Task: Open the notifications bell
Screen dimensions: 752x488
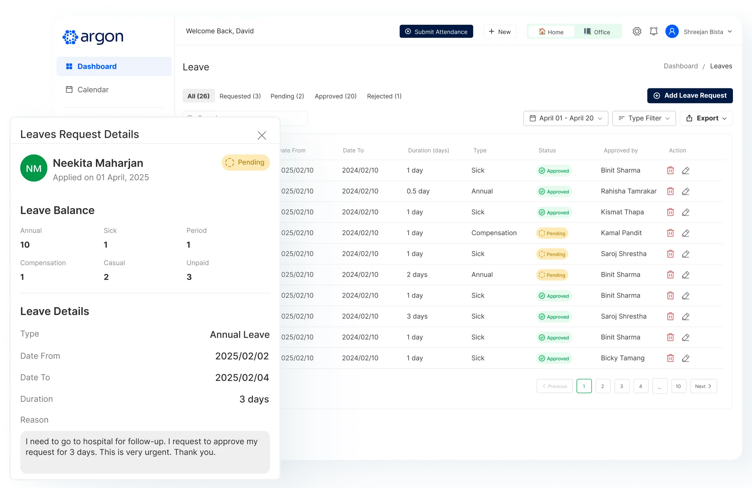Action: [653, 31]
